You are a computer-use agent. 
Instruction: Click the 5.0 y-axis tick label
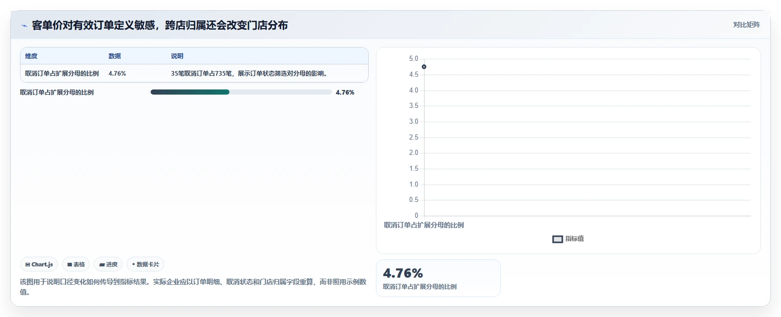click(x=414, y=59)
